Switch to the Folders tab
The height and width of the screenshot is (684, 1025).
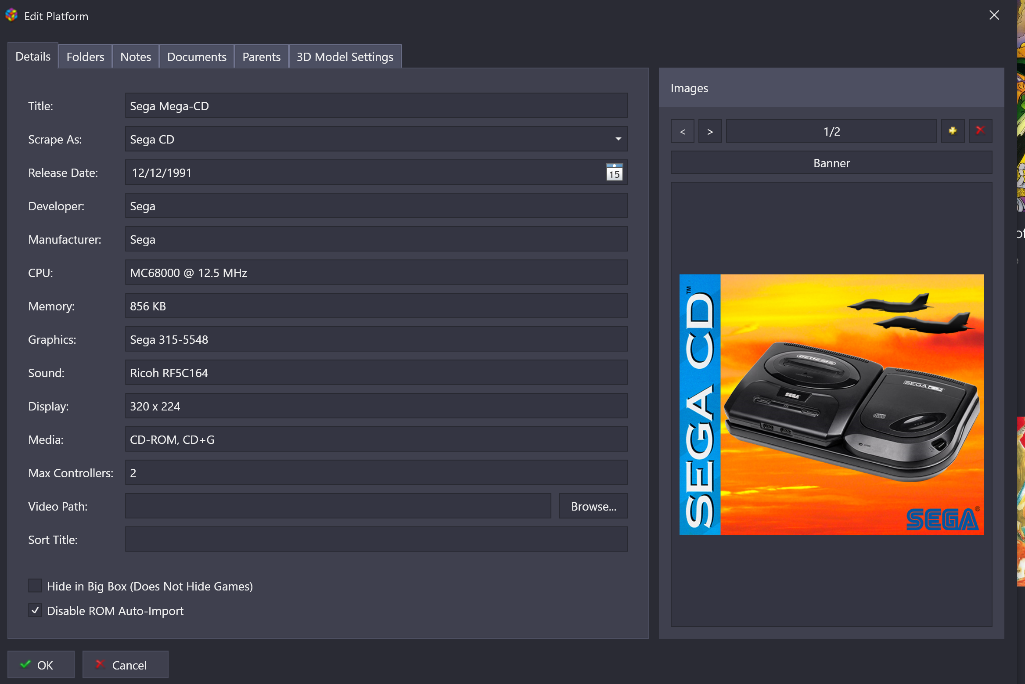[85, 57]
